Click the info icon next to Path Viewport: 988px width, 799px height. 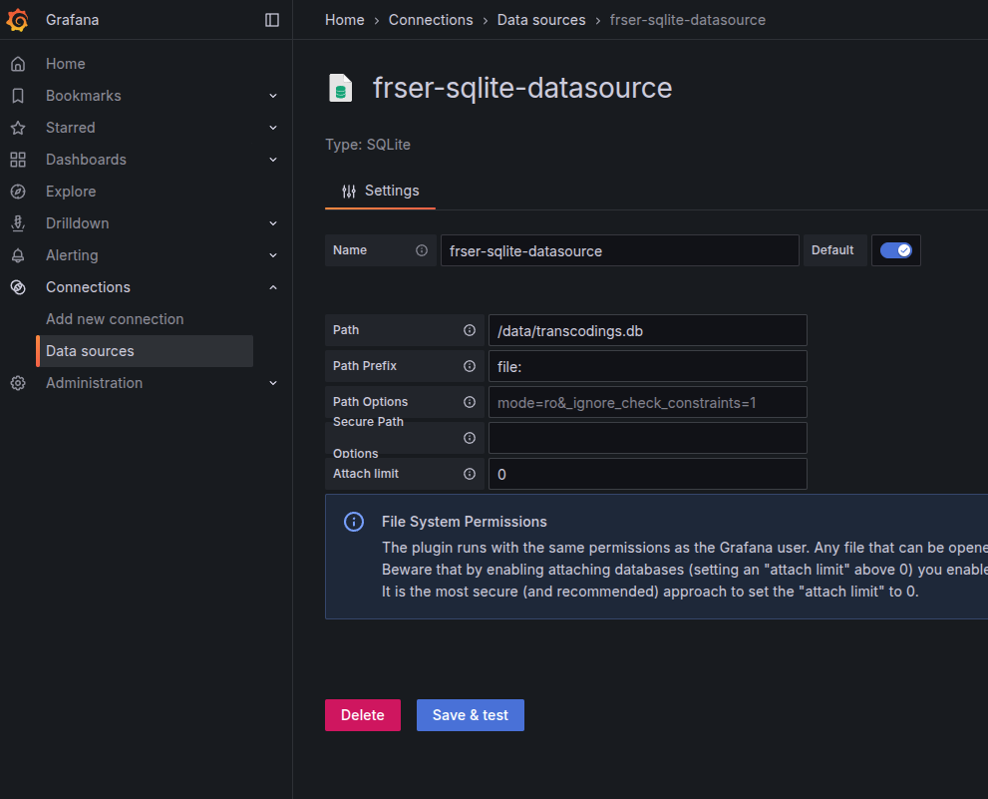470,330
